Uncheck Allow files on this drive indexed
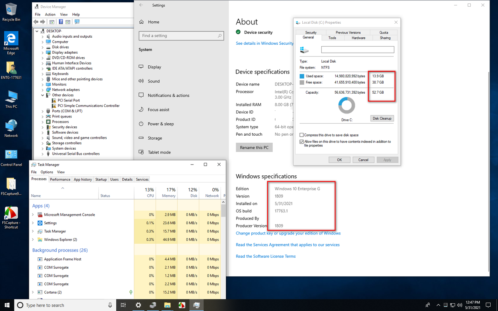The image size is (498, 311). point(302,142)
